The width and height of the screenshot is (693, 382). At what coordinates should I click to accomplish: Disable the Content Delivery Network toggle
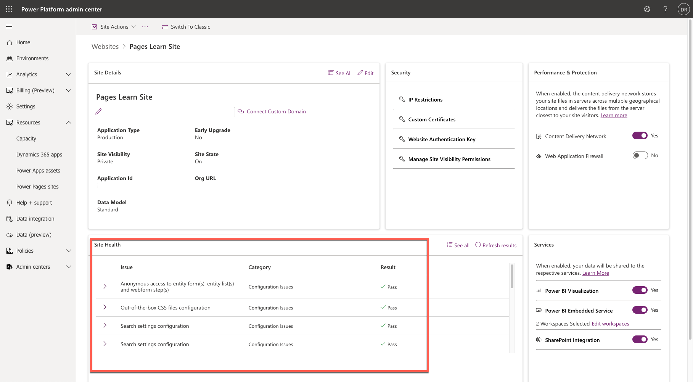point(640,135)
